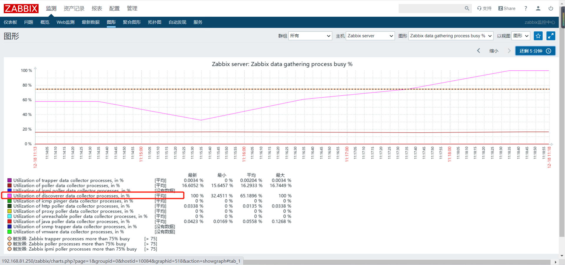565x265 pixels.
Task: Click the ipmi poller trigger circle icon
Action: coord(10,249)
